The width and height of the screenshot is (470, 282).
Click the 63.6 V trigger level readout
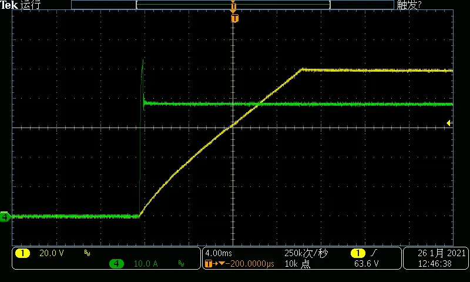click(x=366, y=264)
